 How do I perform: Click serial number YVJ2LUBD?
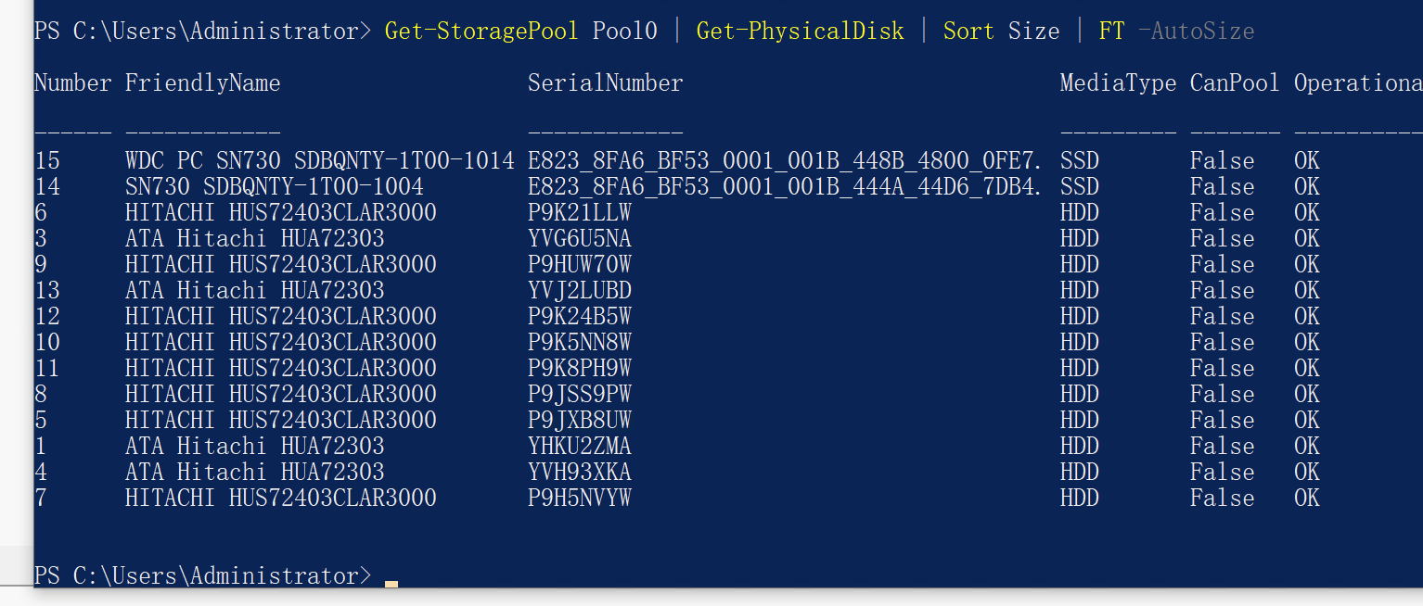click(x=579, y=291)
